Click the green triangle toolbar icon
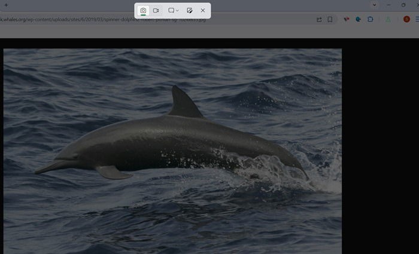 [x=388, y=19]
